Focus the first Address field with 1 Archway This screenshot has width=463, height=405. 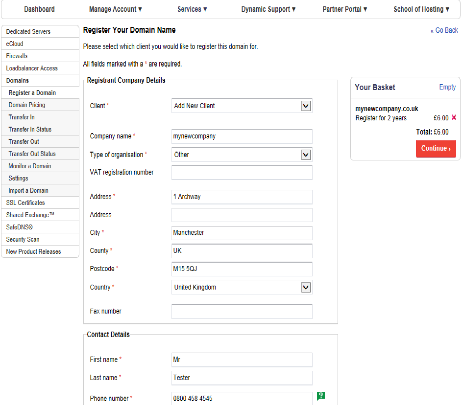coord(242,197)
